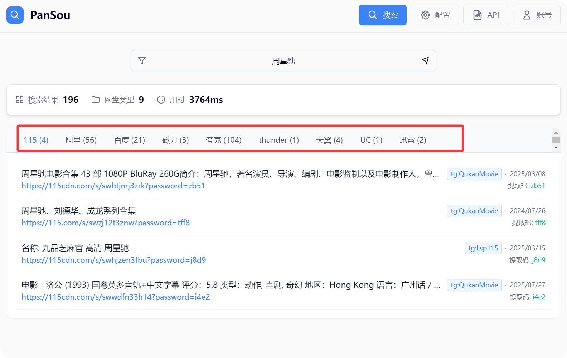The image size is (567, 358).
Task: Click the 搜索结果 196 statistic
Action: 47,100
